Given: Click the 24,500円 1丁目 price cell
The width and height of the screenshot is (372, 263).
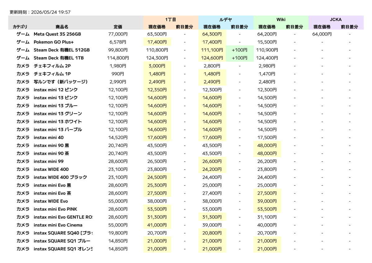Looking at the screenshot, I should [x=157, y=177].
